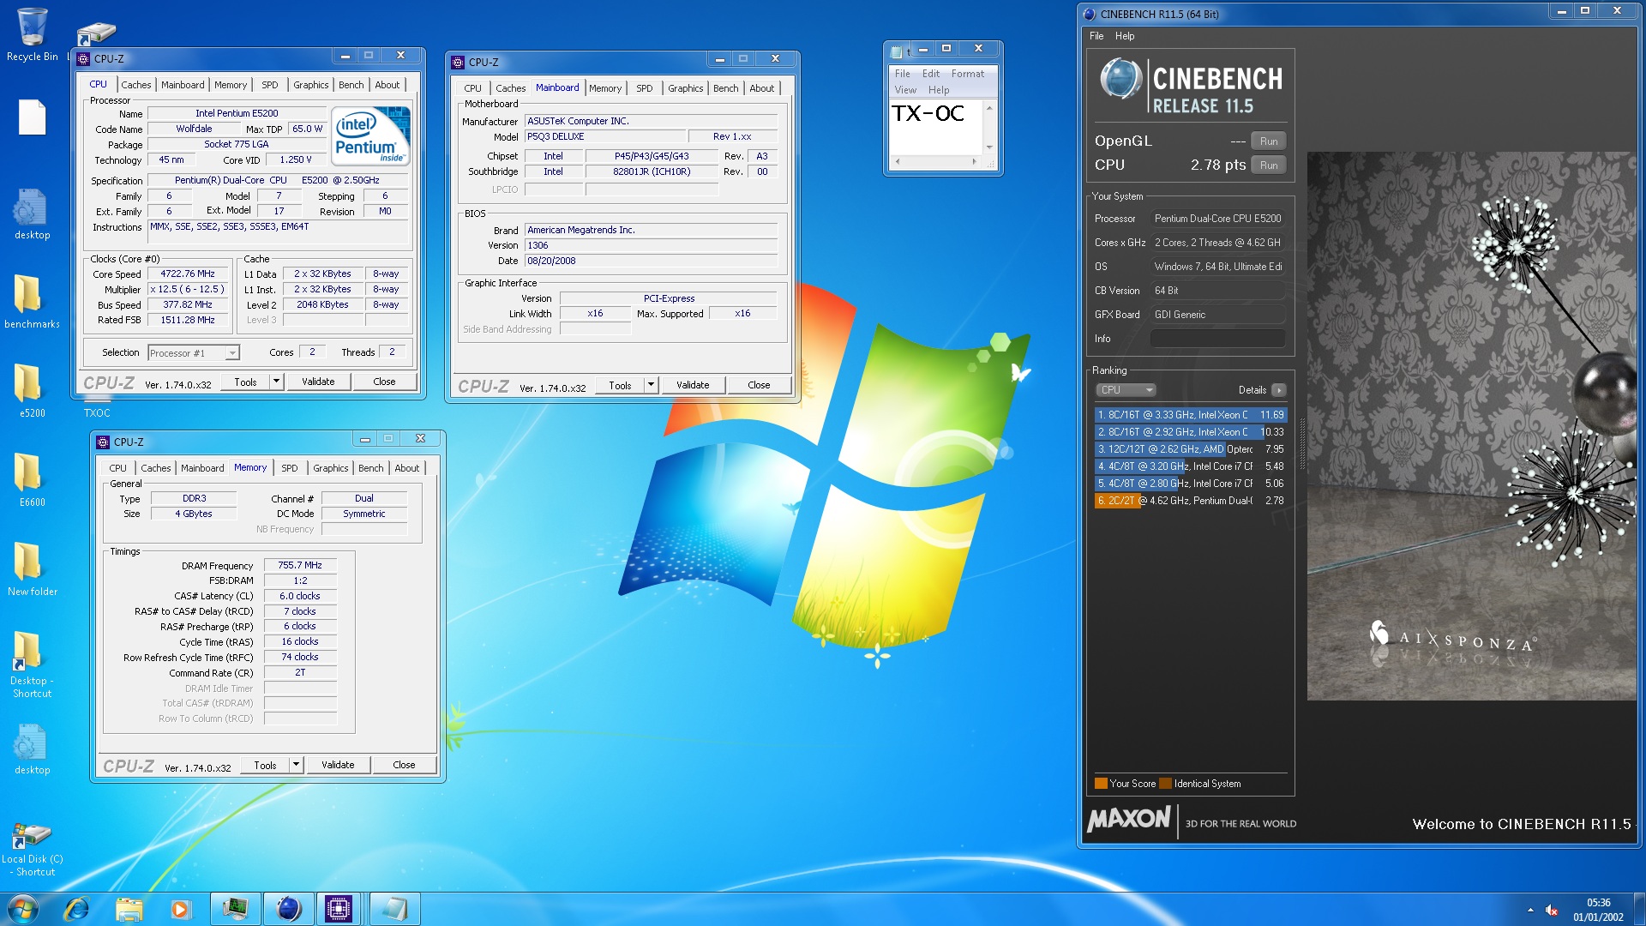1646x926 pixels.
Task: Show hidden tray icons arrow
Action: (x=1530, y=910)
